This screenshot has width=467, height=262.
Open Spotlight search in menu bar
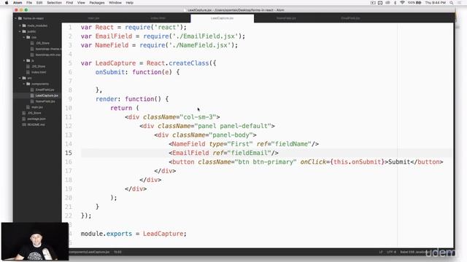point(452,3)
